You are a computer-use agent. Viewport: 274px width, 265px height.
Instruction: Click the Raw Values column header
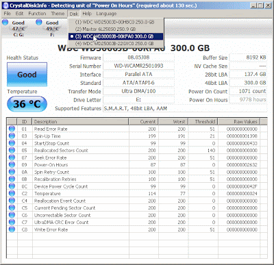pos(239,122)
